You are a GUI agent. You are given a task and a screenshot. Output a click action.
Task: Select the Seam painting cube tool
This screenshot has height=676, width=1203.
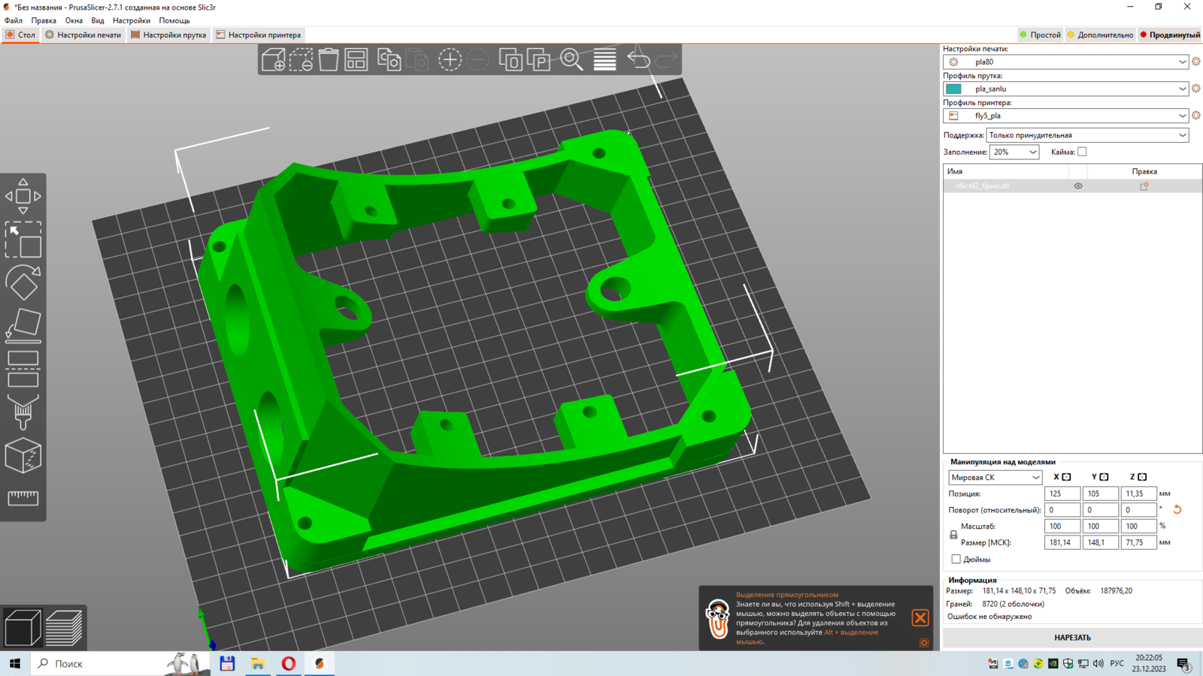[23, 455]
